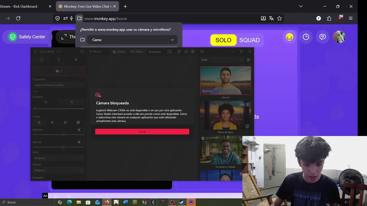
Task: Open the Steam taskbar icon
Action: [x=181, y=202]
